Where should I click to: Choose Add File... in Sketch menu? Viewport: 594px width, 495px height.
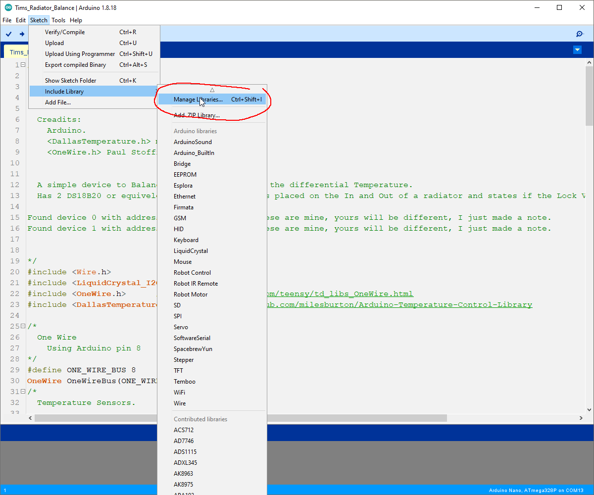pyautogui.click(x=94, y=102)
